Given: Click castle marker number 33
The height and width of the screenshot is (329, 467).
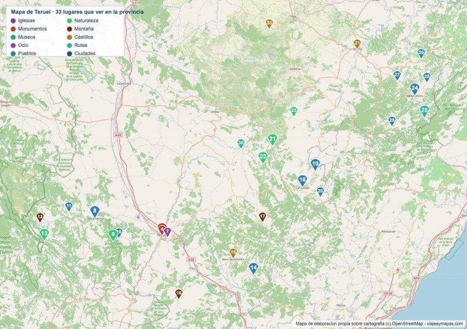Looking at the screenshot, I should tap(269, 24).
